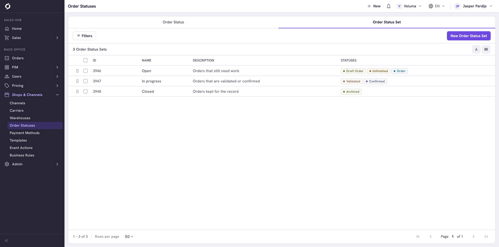Screen dimensions: 499x247
Task: Check the box for the Open row
Action: (x=85, y=71)
